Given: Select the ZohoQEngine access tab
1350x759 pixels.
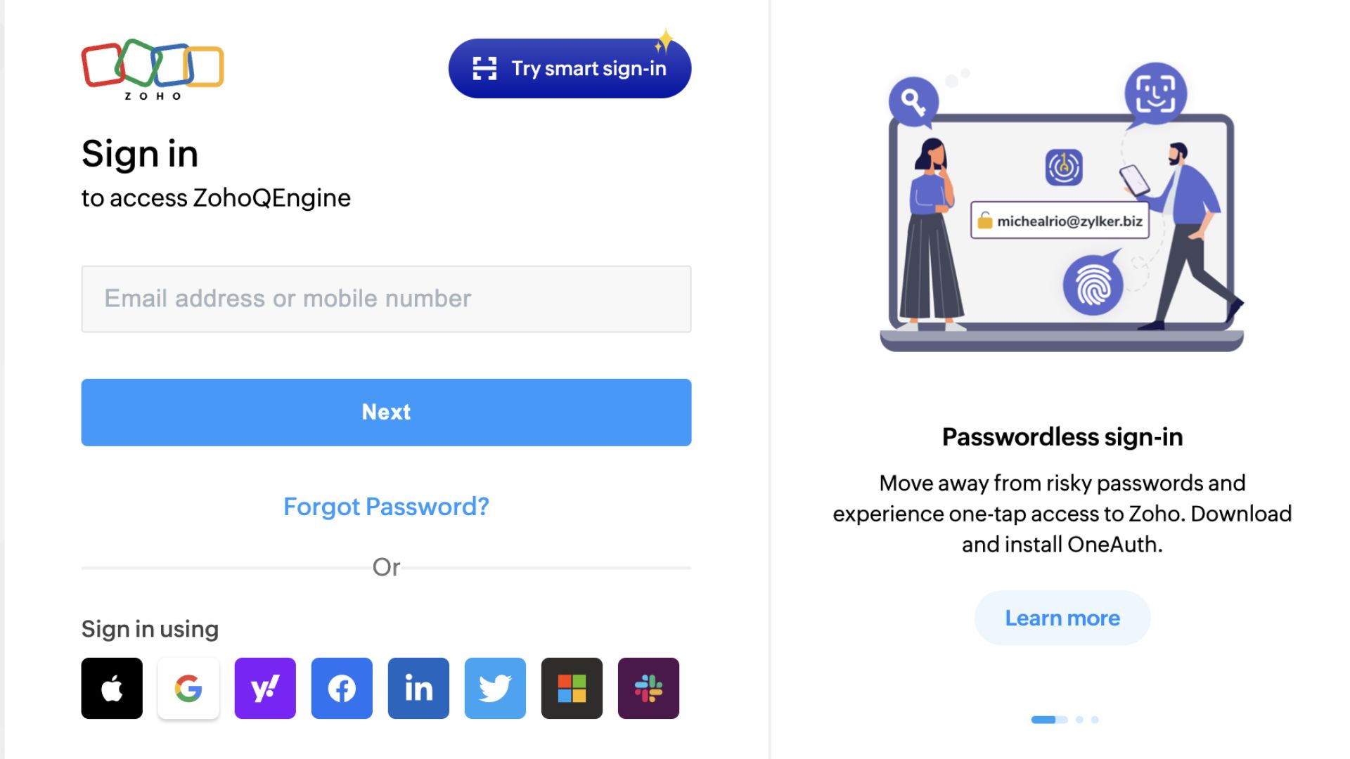Looking at the screenshot, I should tap(215, 197).
